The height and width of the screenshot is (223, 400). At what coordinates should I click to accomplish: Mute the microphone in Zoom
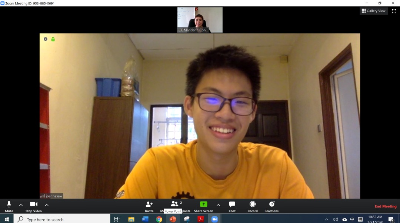9,206
